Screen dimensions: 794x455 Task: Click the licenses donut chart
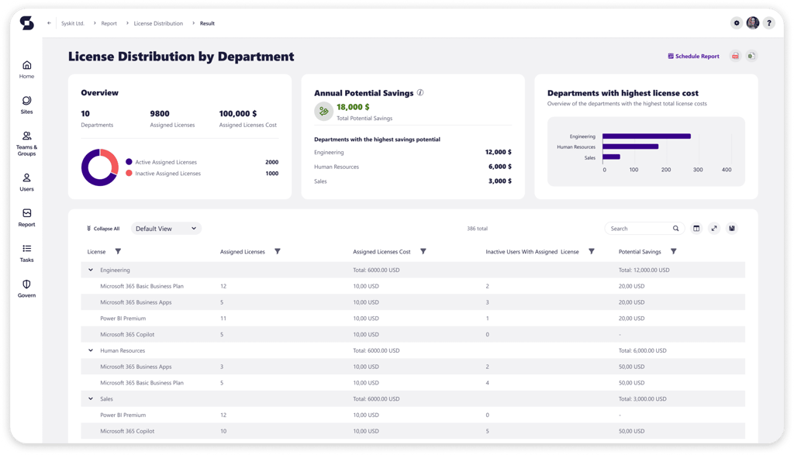point(100,167)
